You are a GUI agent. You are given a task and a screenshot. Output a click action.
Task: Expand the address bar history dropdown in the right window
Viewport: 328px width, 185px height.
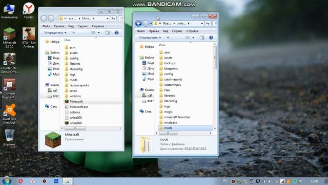pos(202,23)
